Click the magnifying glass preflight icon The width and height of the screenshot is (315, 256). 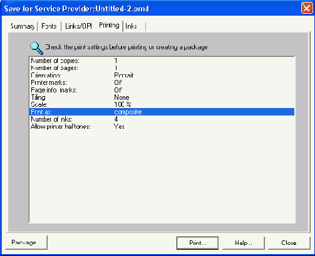tap(36, 48)
